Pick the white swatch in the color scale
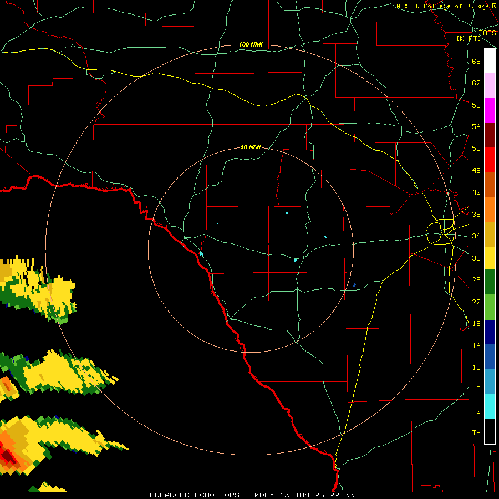 pos(490,61)
